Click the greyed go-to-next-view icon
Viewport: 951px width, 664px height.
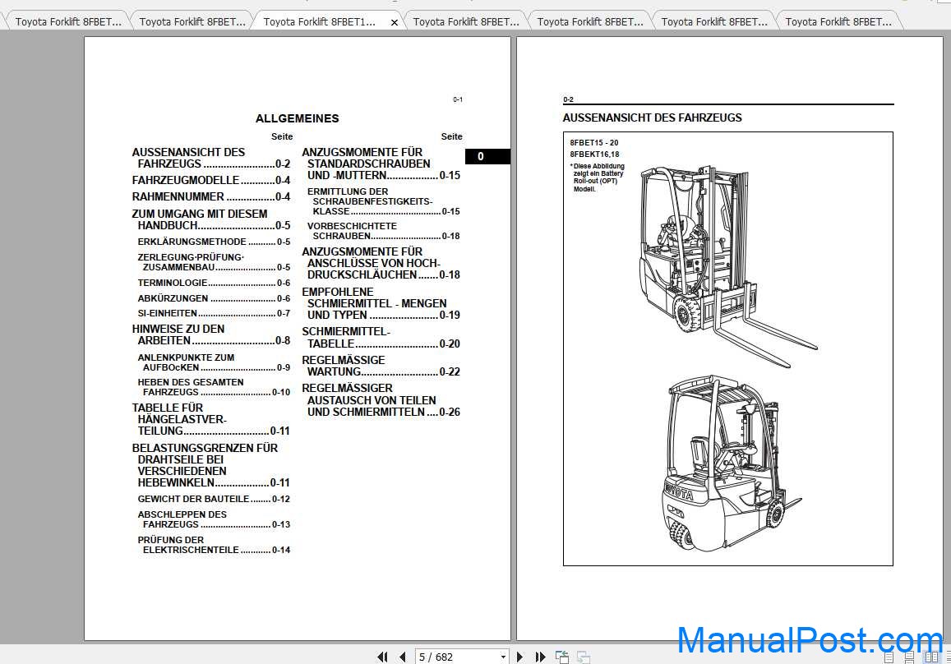pos(584,657)
